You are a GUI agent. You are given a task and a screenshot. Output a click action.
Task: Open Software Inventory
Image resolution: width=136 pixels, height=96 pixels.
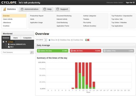90,26
